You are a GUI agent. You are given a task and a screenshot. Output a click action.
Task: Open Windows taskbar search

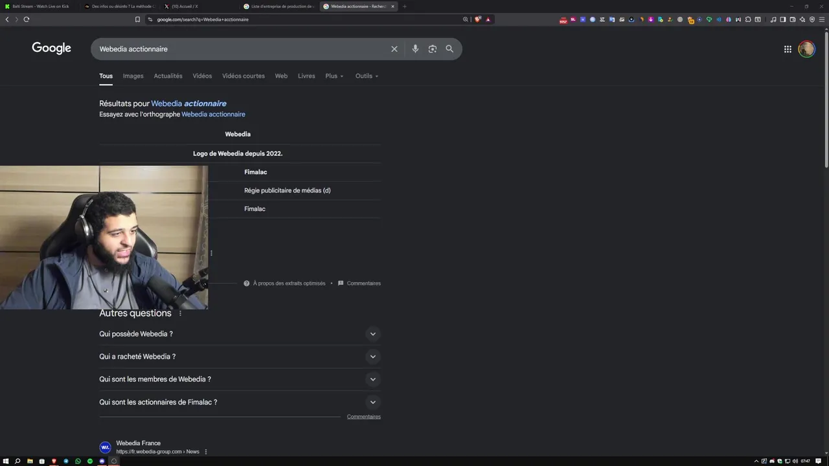17,461
